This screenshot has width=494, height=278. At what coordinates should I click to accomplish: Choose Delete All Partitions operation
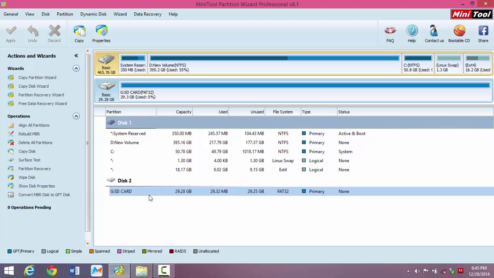[35, 142]
